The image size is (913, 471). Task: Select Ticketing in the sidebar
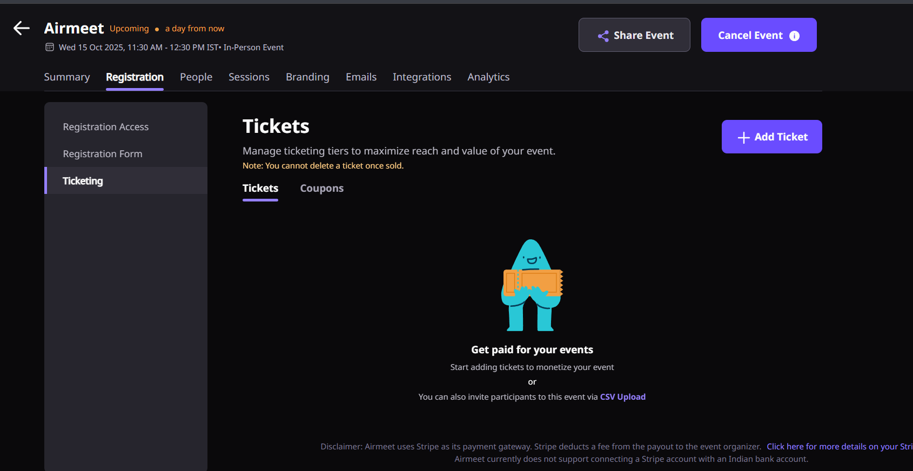click(x=83, y=181)
